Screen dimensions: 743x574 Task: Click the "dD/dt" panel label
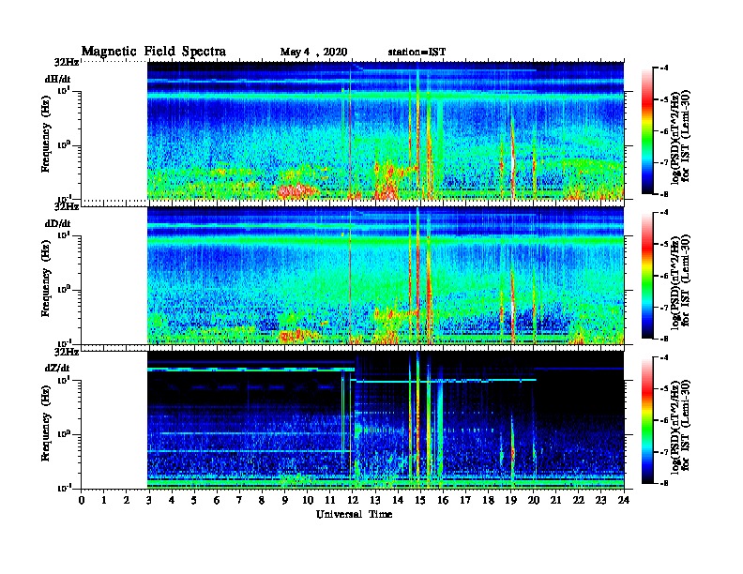click(58, 223)
